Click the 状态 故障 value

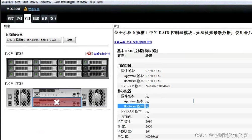click(x=149, y=56)
